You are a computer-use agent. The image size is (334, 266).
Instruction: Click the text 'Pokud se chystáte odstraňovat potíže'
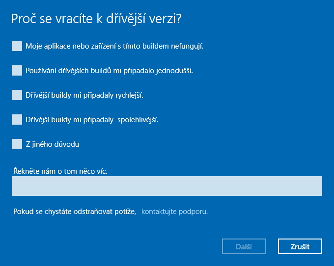pyautogui.click(x=75, y=212)
